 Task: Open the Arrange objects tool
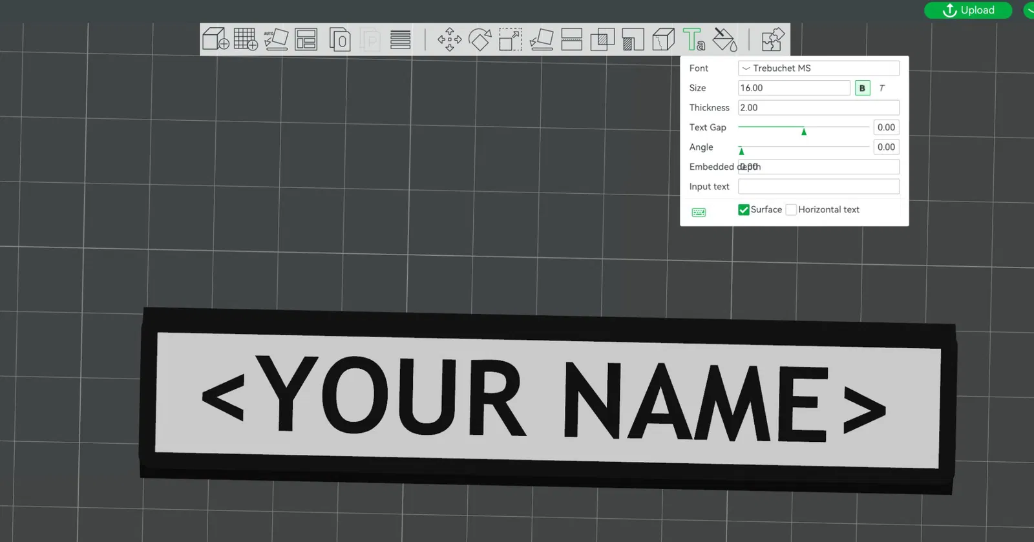point(306,39)
